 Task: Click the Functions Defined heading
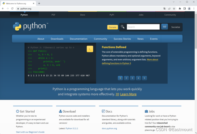tap(114, 47)
